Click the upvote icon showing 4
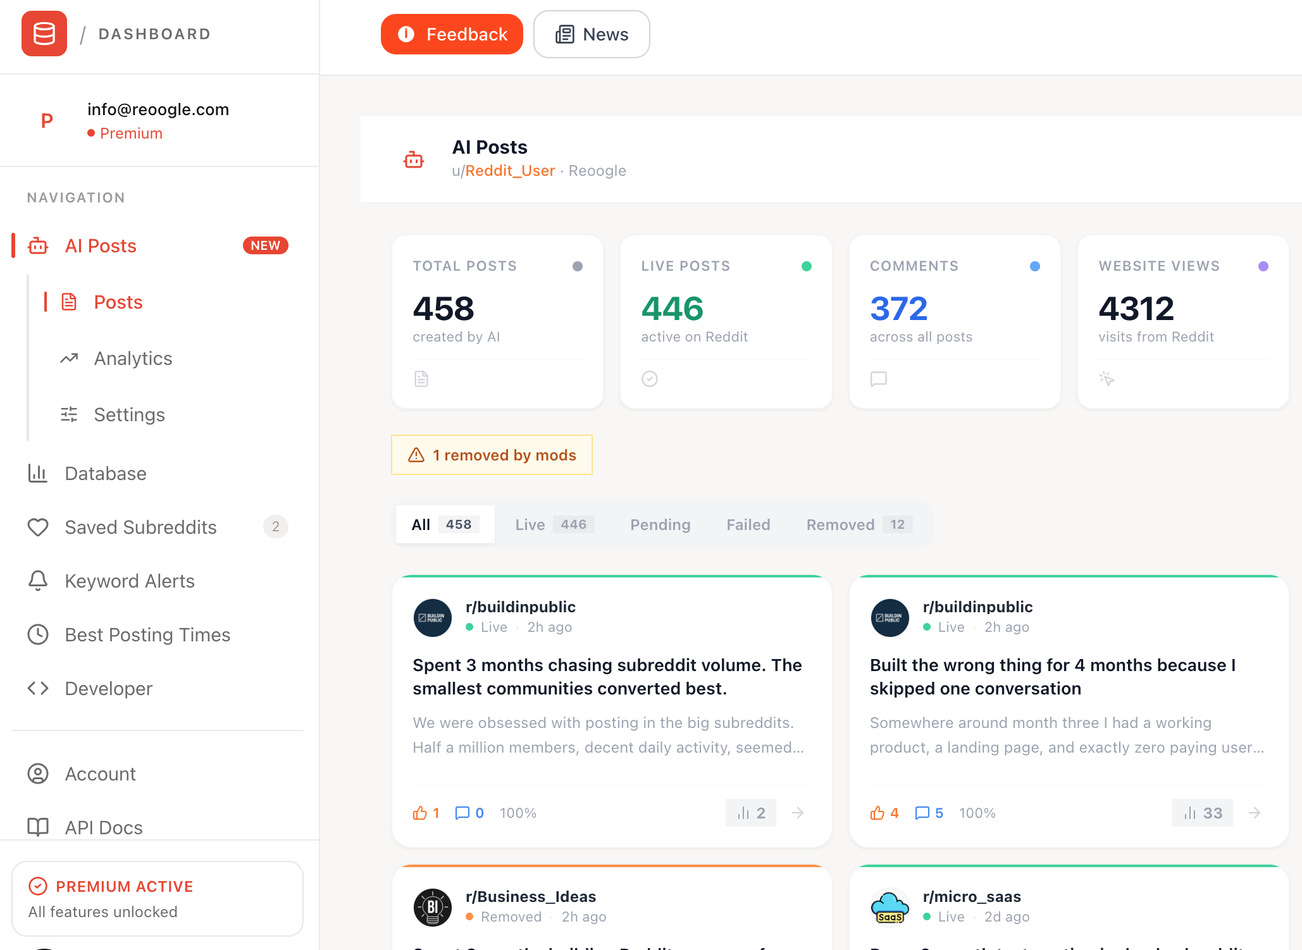 coord(877,813)
